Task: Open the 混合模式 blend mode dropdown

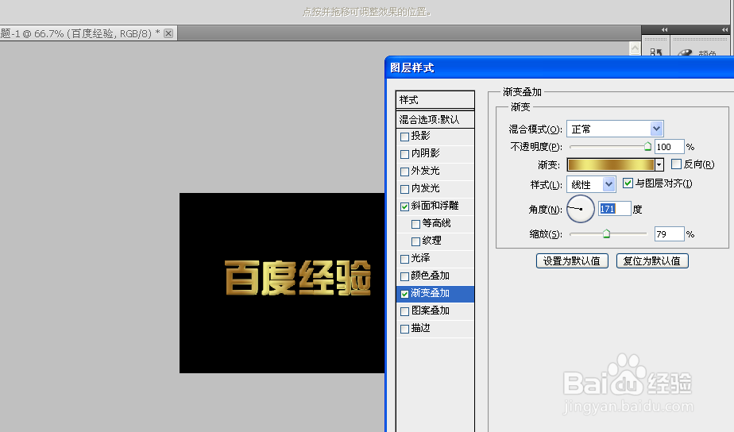Action: (615, 129)
